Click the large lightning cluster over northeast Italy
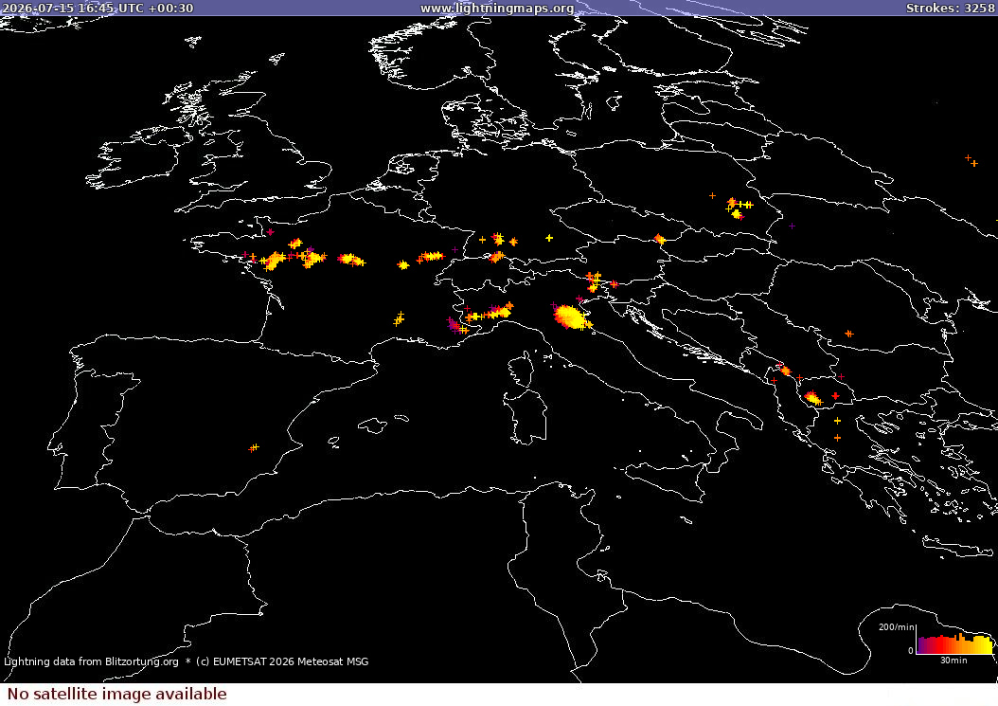The height and width of the screenshot is (706, 998). (x=570, y=317)
